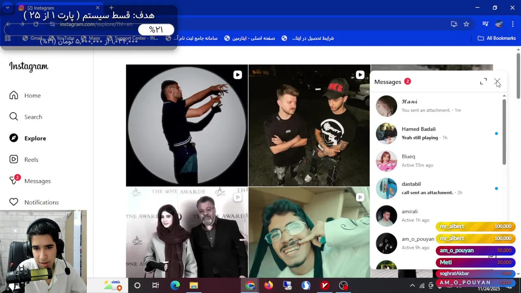The height and width of the screenshot is (293, 521).
Task: Open the شرایط تحصیل در ایتا bookmark
Action: click(x=307, y=38)
